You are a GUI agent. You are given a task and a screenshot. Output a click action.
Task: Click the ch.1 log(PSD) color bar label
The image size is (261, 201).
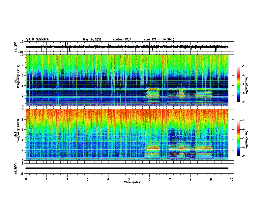pyautogui.click(x=246, y=86)
